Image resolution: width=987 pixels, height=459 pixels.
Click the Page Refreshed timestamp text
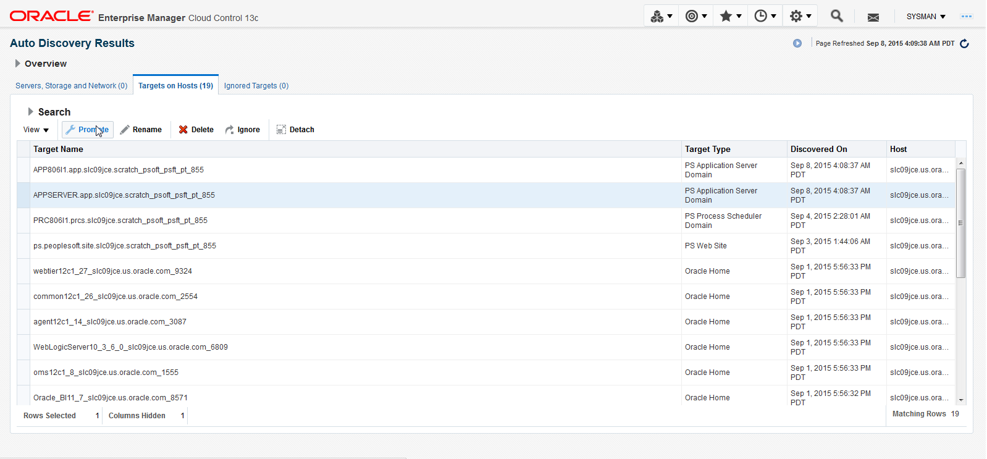point(885,43)
